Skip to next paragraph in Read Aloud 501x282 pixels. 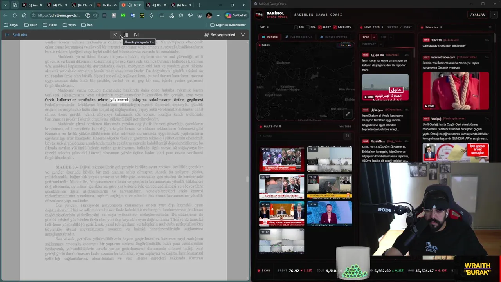(136, 35)
